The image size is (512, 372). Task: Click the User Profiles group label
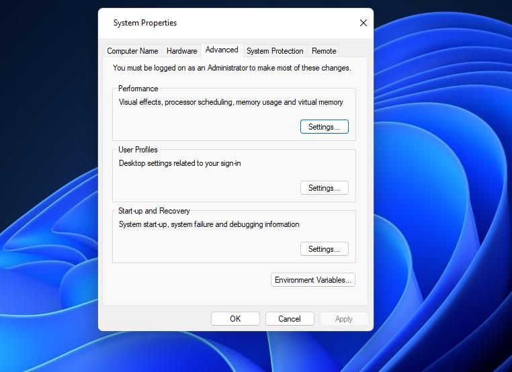coord(138,150)
